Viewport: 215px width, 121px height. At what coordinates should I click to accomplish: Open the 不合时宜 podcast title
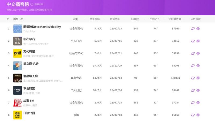29,88
